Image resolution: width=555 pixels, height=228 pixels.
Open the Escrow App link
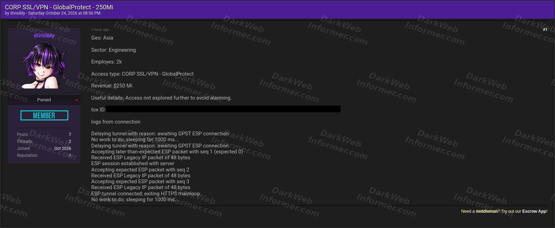click(x=534, y=211)
